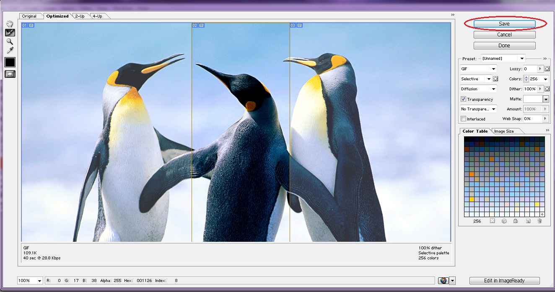
Task: Enable the Interlaced option
Action: pyautogui.click(x=464, y=119)
